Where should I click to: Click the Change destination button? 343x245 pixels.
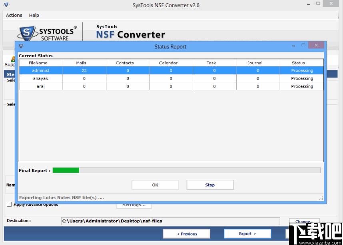tap(304, 221)
